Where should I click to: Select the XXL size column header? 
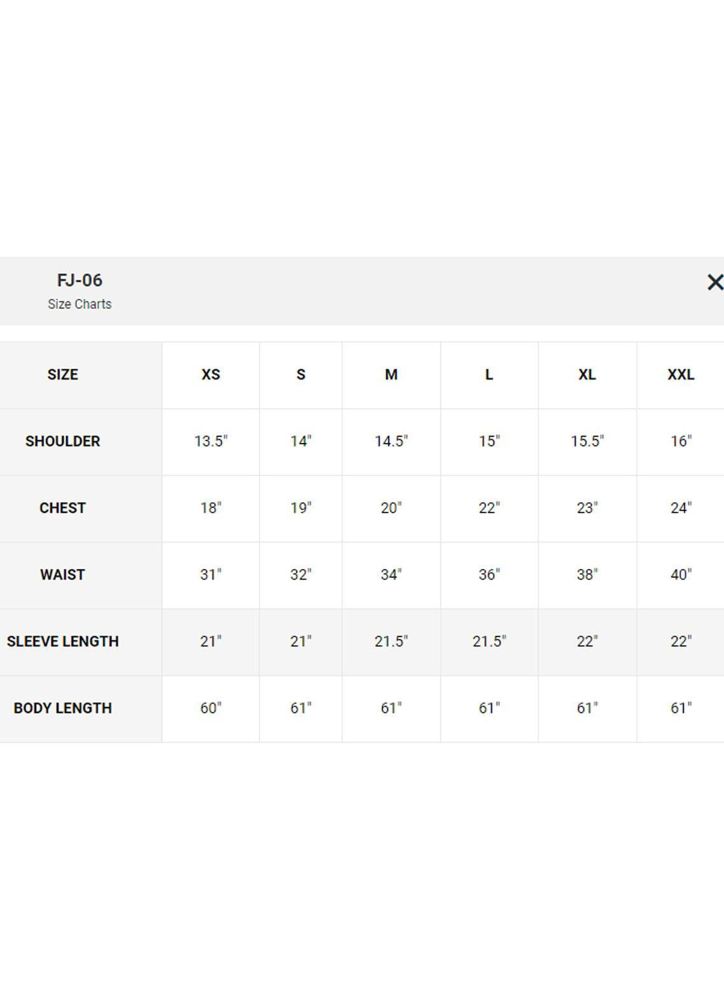pos(680,375)
